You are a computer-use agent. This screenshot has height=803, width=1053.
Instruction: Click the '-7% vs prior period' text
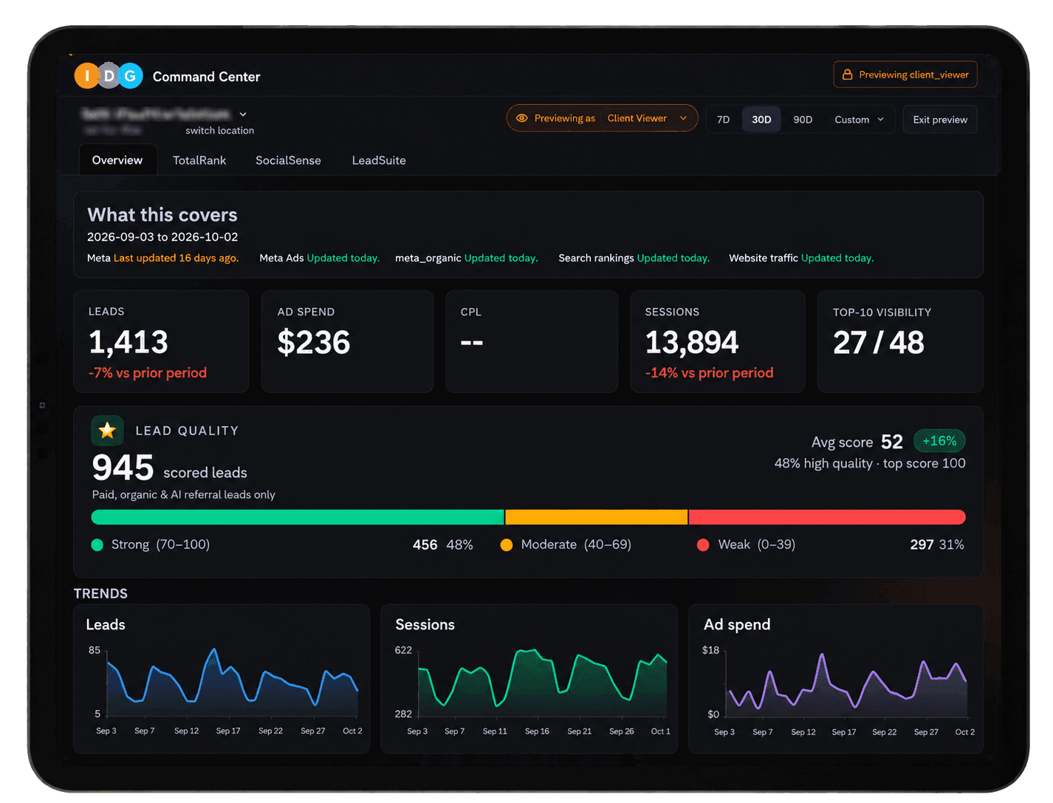[148, 373]
